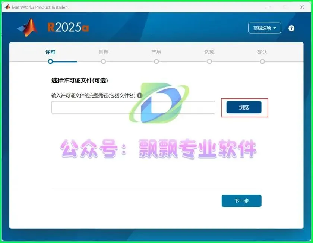
Task: Close the MathWorks Product Installer window
Action: 302,7
